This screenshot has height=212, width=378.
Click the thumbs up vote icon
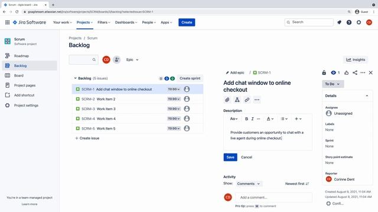tap(347, 72)
